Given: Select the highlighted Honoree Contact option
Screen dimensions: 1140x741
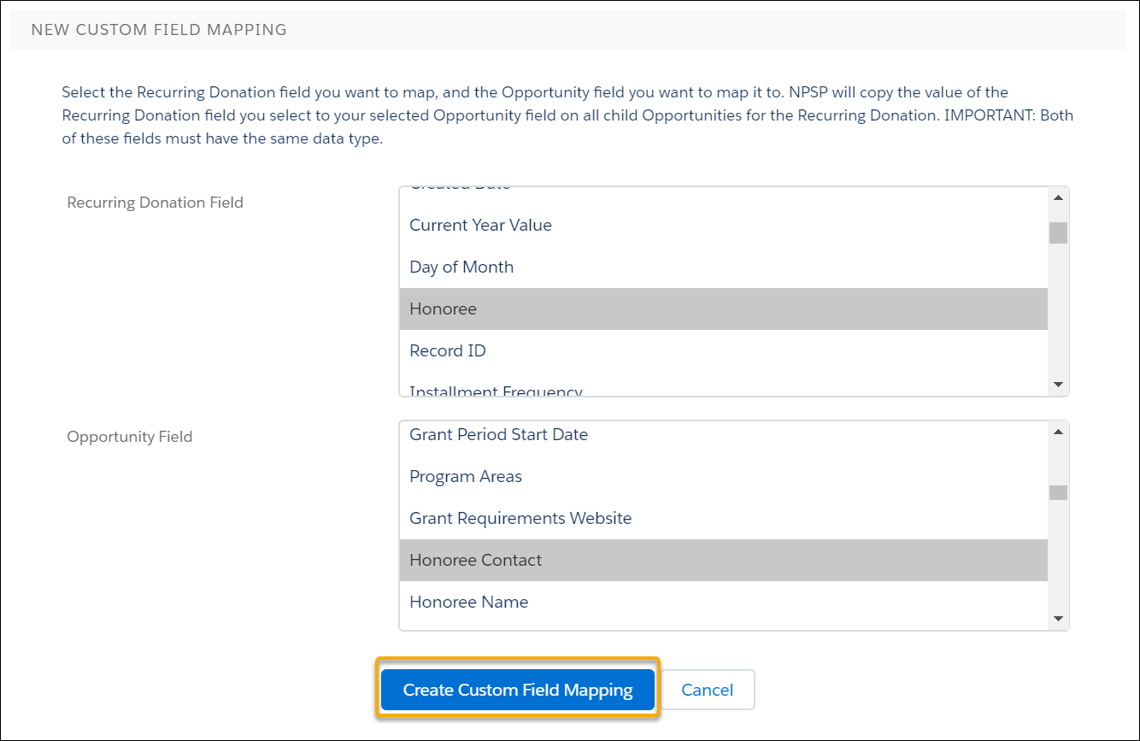Looking at the screenshot, I should pyautogui.click(x=475, y=560).
